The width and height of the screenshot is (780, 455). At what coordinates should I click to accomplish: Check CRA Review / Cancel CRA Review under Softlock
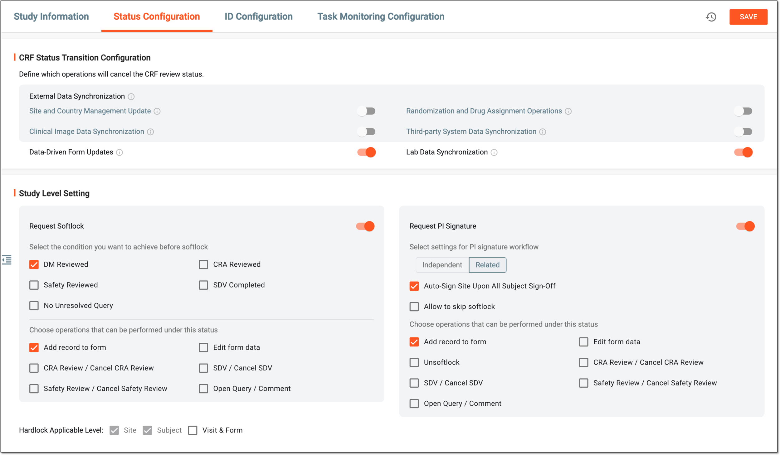point(34,368)
